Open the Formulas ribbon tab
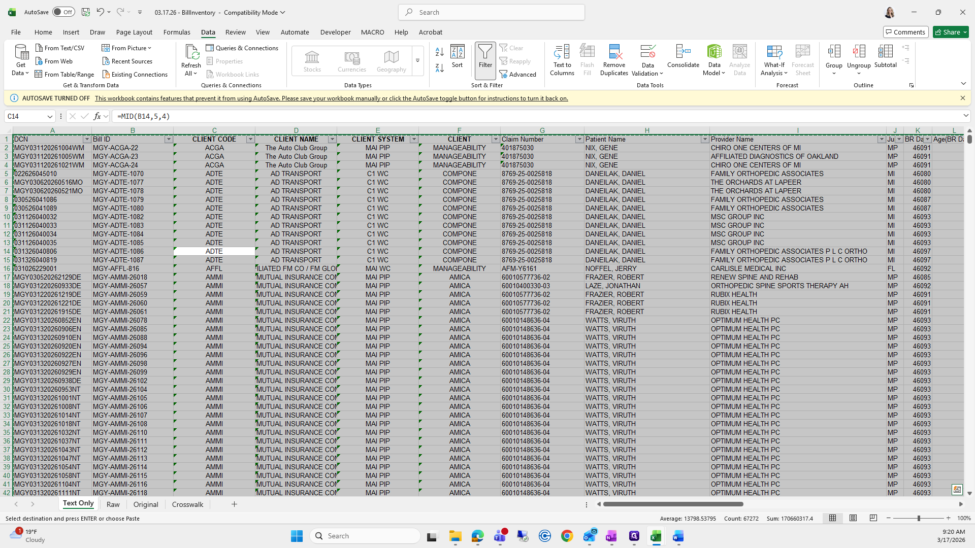Screen dimensions: 975x548 click(x=177, y=32)
